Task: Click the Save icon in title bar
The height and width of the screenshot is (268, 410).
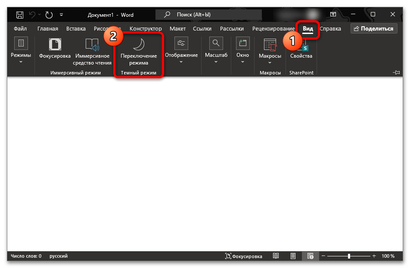Action: pyautogui.click(x=20, y=15)
